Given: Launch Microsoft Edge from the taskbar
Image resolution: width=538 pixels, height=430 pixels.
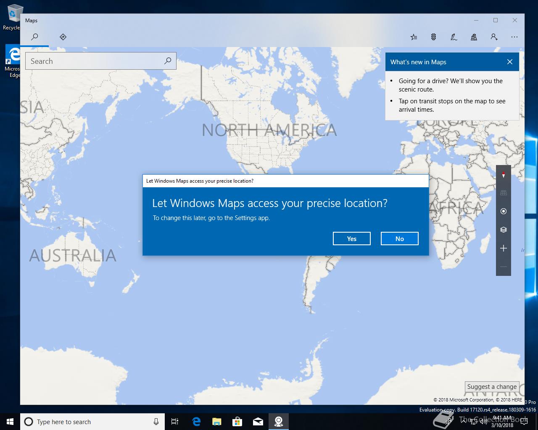Looking at the screenshot, I should pyautogui.click(x=196, y=422).
